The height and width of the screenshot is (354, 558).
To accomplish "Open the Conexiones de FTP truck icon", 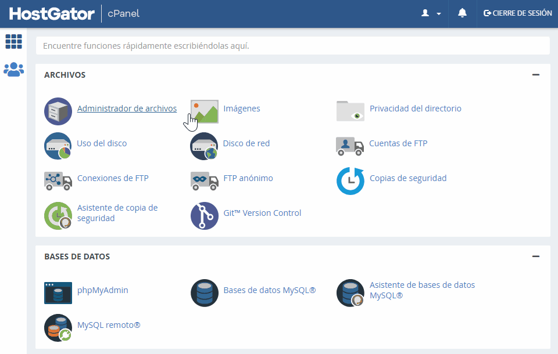I will (x=58, y=181).
